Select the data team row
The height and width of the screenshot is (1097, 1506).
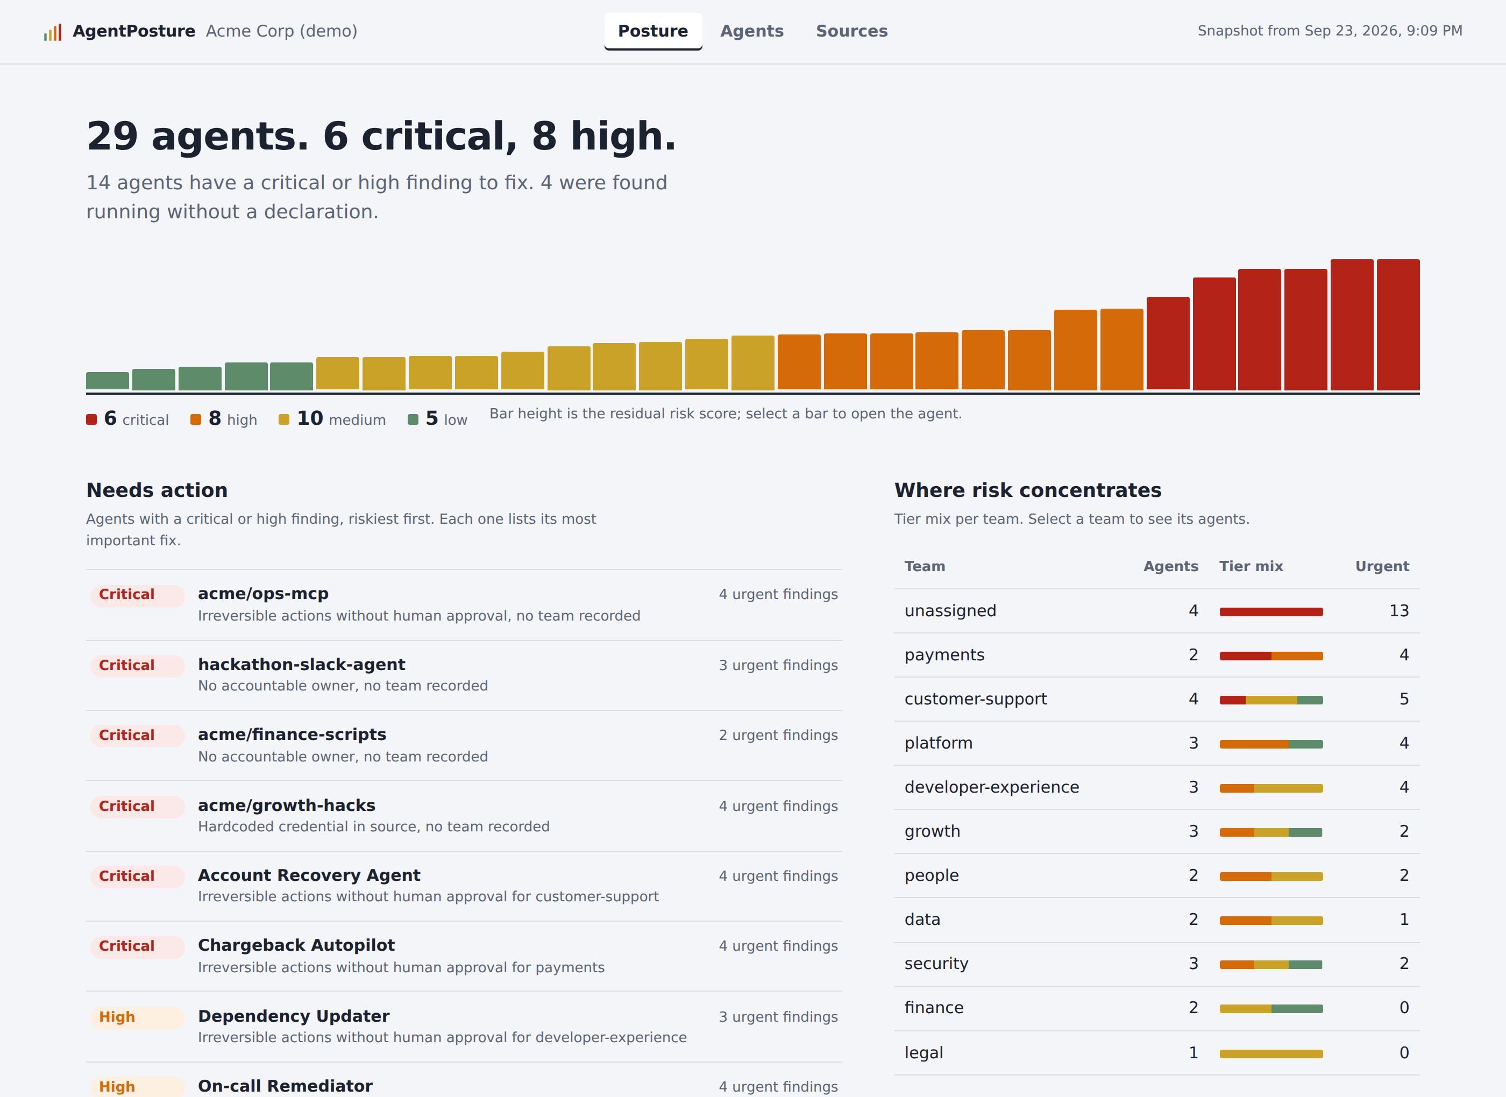pos(1157,920)
